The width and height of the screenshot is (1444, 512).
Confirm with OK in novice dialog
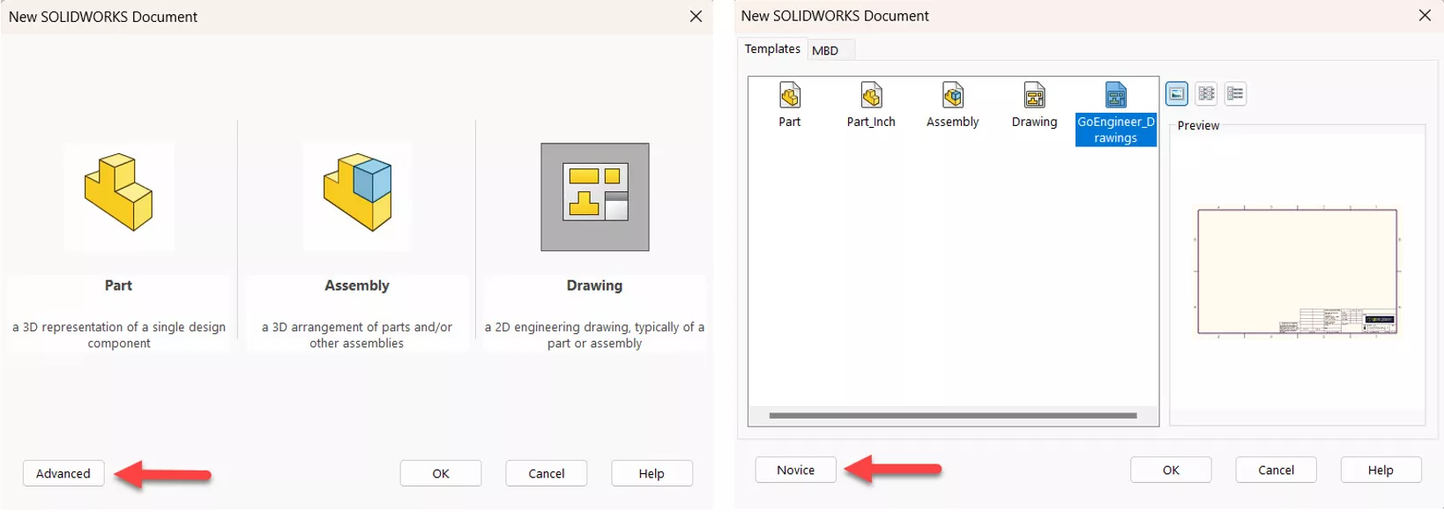(441, 474)
